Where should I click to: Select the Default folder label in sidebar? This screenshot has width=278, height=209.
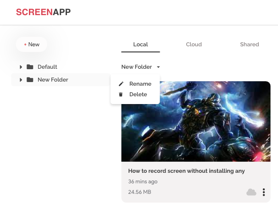(x=47, y=67)
